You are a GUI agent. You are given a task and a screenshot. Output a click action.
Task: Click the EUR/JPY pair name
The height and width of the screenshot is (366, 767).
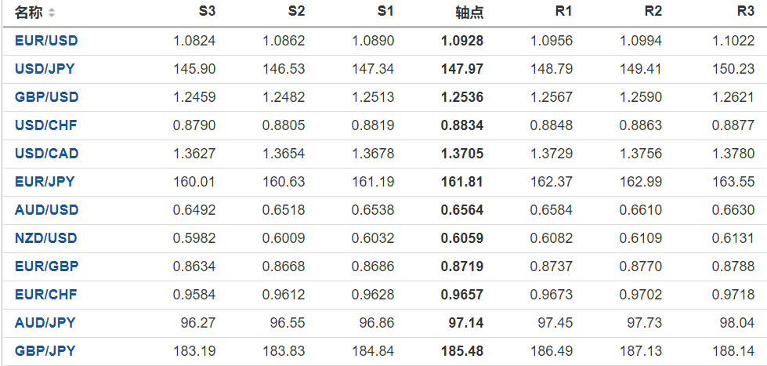[x=45, y=182]
